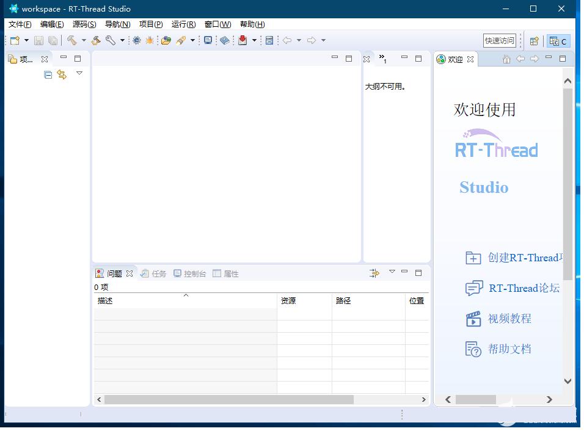Viewport: 584px width, 431px height.
Task: Open the pen icon dropdown arrow
Action: [x=192, y=40]
